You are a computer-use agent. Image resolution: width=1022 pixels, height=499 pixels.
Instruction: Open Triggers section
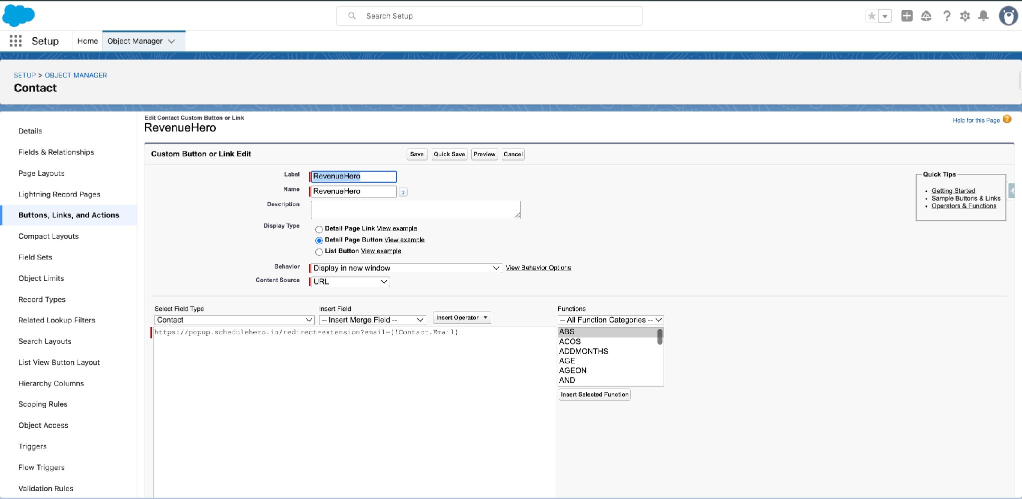(x=32, y=446)
